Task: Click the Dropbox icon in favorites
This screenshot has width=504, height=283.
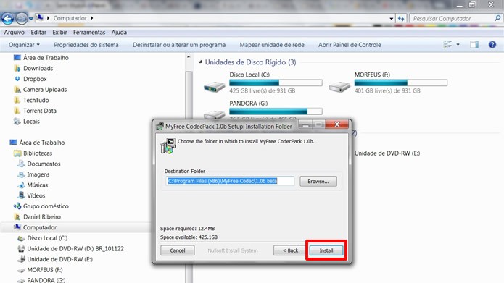Action: [17, 79]
